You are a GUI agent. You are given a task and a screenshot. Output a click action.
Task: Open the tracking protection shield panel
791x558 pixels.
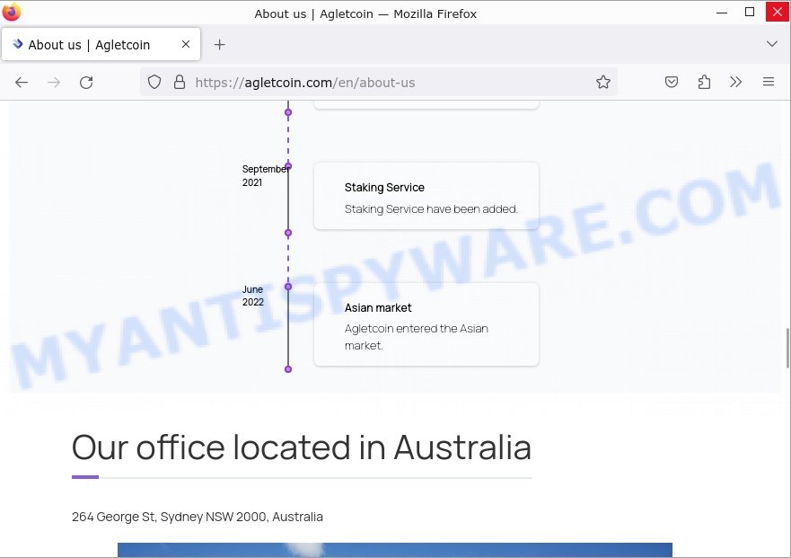154,82
